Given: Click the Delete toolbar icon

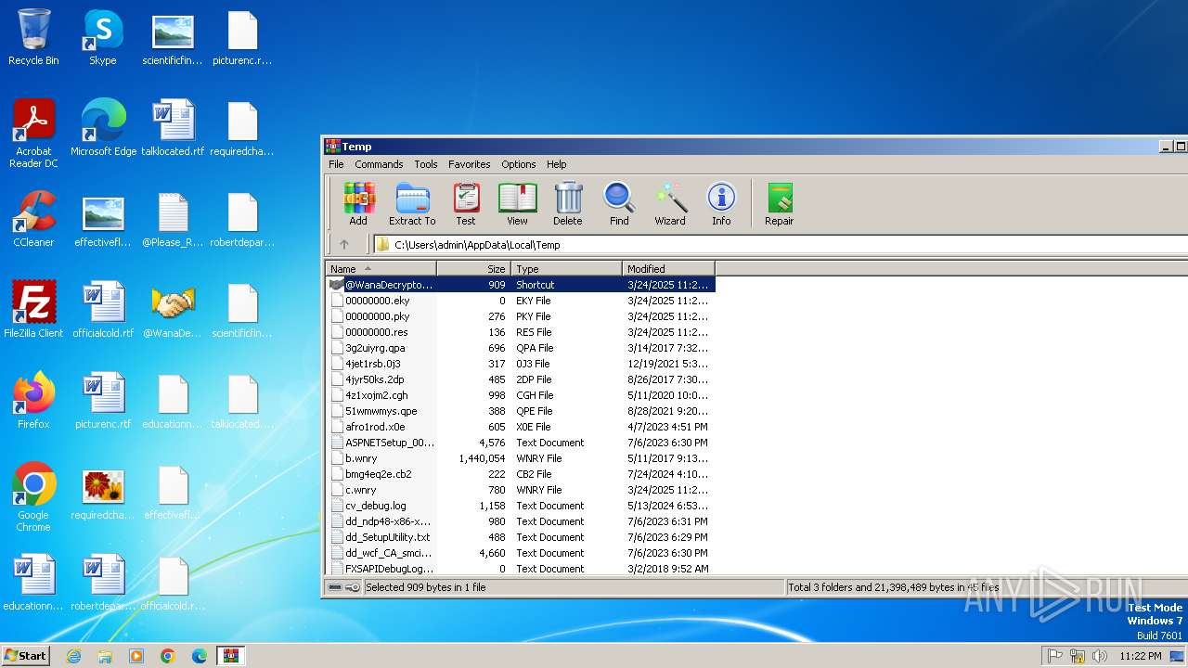Looking at the screenshot, I should (x=568, y=204).
